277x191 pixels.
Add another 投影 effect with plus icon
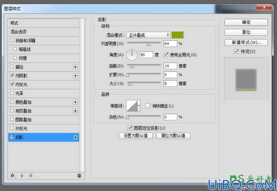point(75,137)
